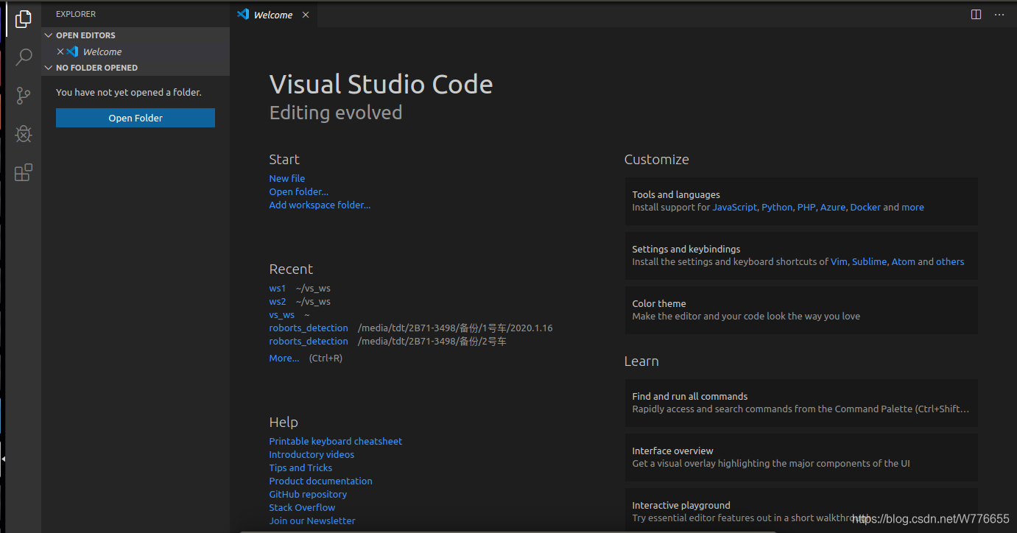1017x533 pixels.
Task: Open the Extensions view icon
Action: coord(24,172)
